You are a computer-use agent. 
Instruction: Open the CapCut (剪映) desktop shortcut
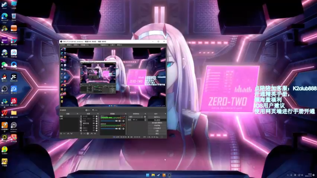(x=14, y=77)
